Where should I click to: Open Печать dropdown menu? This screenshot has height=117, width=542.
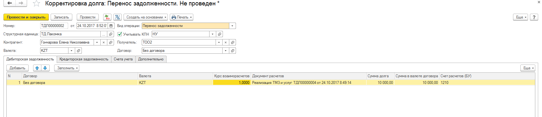182,17
